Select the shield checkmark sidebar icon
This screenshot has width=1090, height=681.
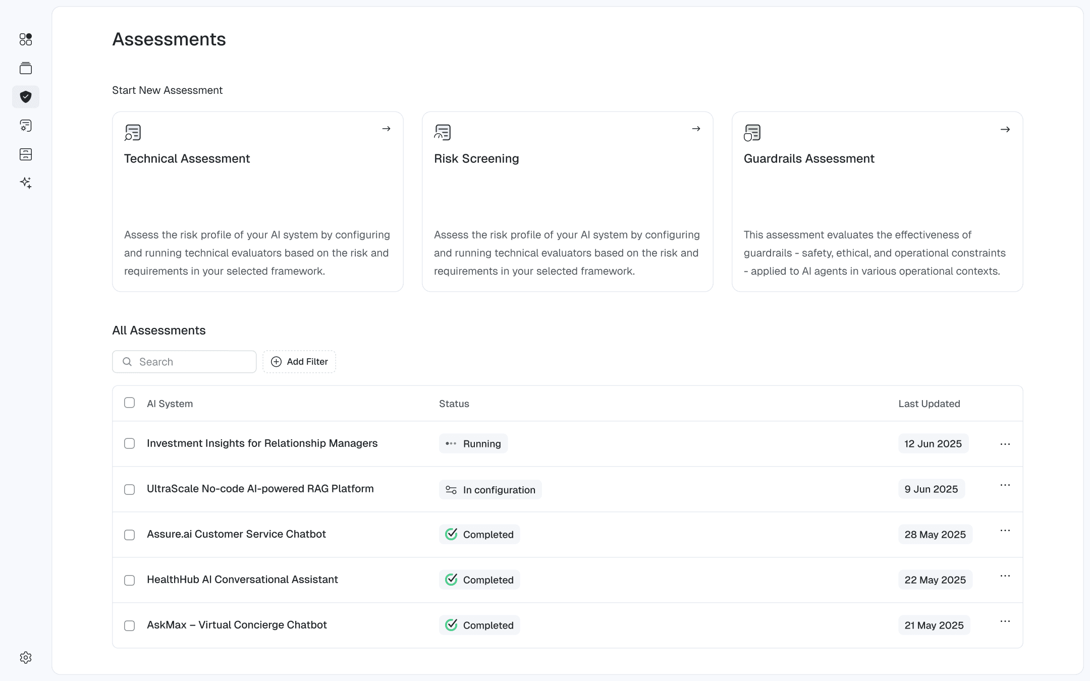(26, 97)
